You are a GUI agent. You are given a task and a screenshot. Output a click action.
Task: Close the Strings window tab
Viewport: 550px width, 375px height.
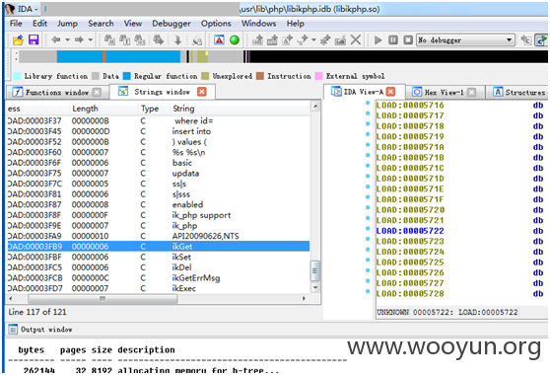(x=202, y=92)
